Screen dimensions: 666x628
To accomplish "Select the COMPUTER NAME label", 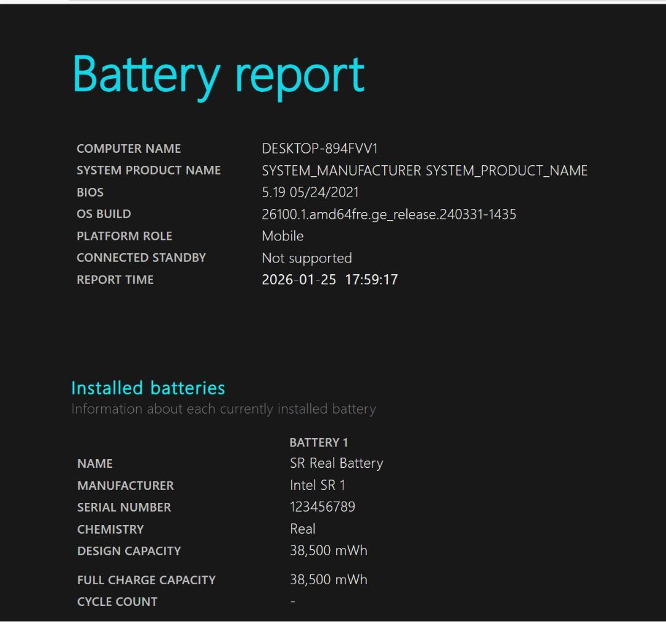I will (x=128, y=149).
